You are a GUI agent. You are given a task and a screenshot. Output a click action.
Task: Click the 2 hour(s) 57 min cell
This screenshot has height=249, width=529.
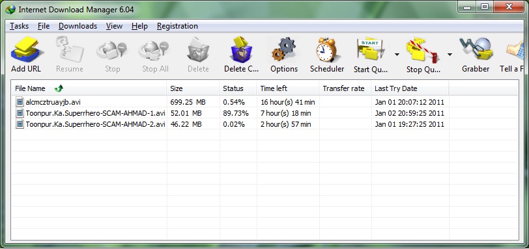tap(285, 124)
